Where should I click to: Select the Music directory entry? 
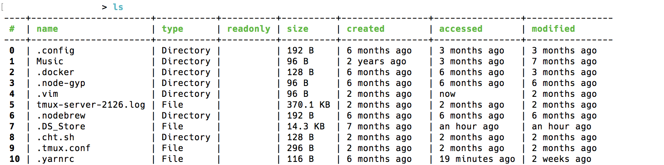[50, 61]
